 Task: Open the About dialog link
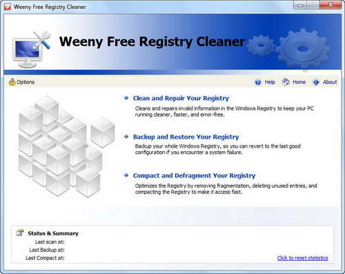(x=330, y=82)
